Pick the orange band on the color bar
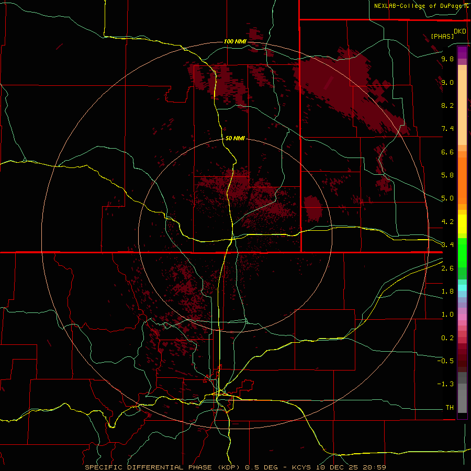The height and width of the screenshot is (471, 471). [x=462, y=181]
